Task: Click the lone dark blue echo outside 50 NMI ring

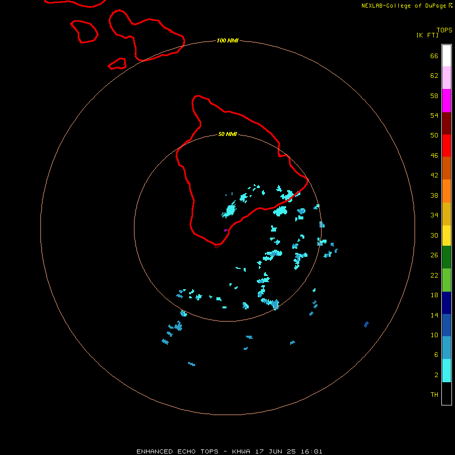Action: (x=367, y=324)
